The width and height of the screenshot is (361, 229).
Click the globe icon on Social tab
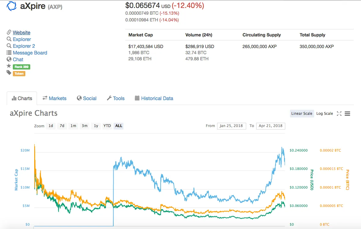[79, 98]
